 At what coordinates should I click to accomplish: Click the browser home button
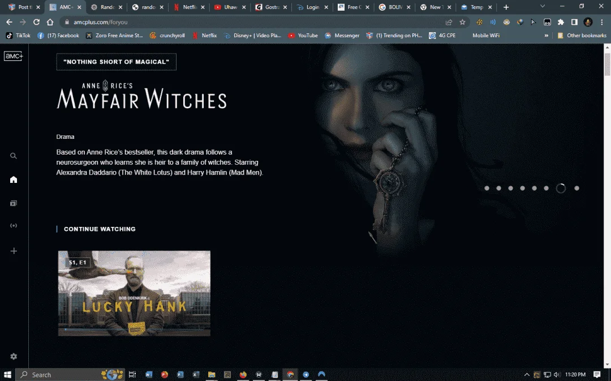click(x=50, y=22)
